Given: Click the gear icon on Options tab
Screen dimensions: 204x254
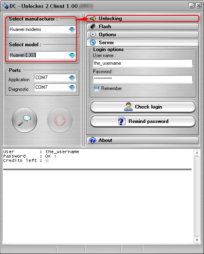Looking at the screenshot, I should [x=93, y=35].
